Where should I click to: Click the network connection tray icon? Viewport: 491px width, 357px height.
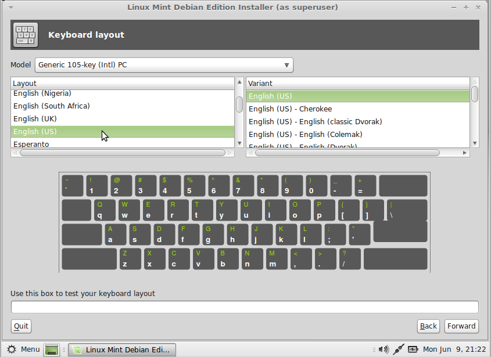399,349
